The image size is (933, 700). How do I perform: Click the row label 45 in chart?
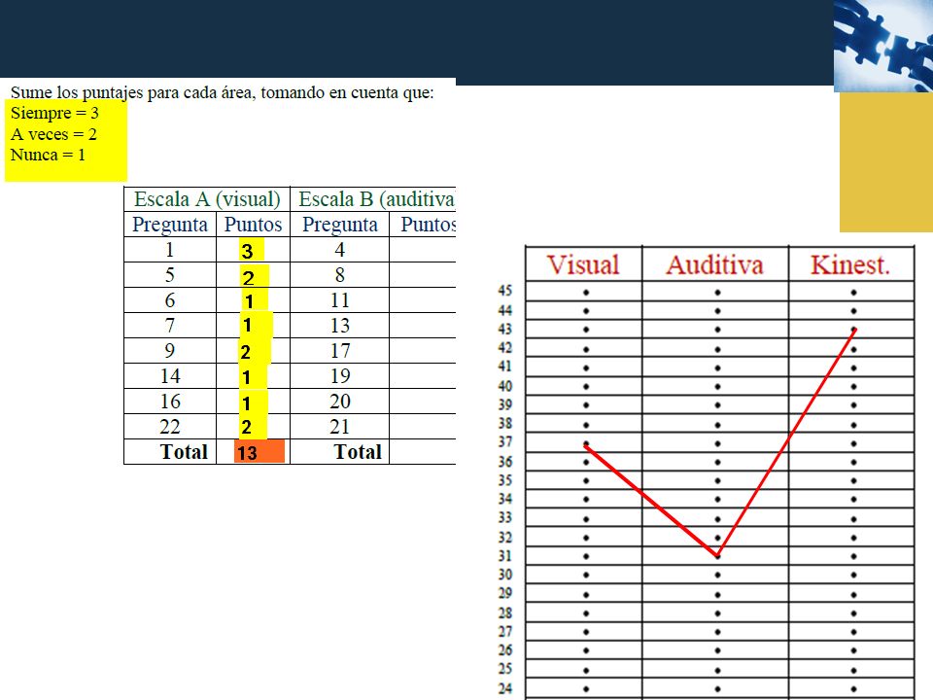pos(505,291)
